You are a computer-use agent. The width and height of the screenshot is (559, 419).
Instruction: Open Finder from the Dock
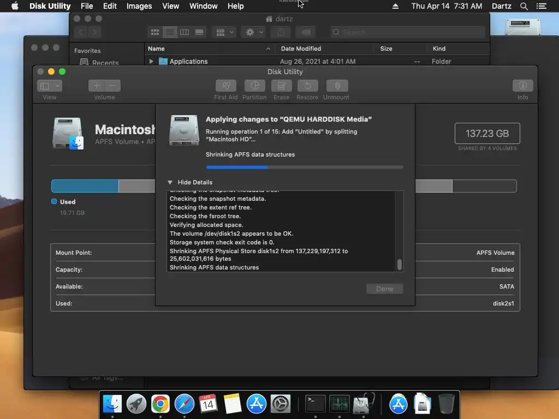click(112, 404)
